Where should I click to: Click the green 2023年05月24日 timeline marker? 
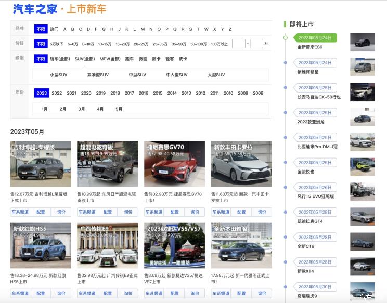pyautogui.click(x=315, y=38)
